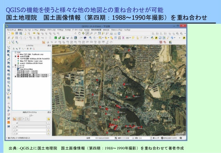Open the Field Calculator icon

pyautogui.click(x=120, y=38)
